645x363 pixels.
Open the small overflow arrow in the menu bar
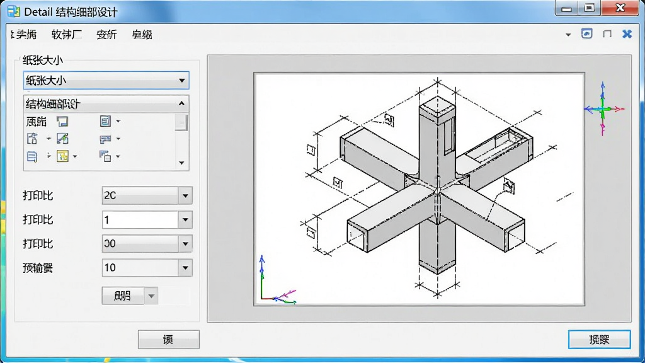[568, 35]
